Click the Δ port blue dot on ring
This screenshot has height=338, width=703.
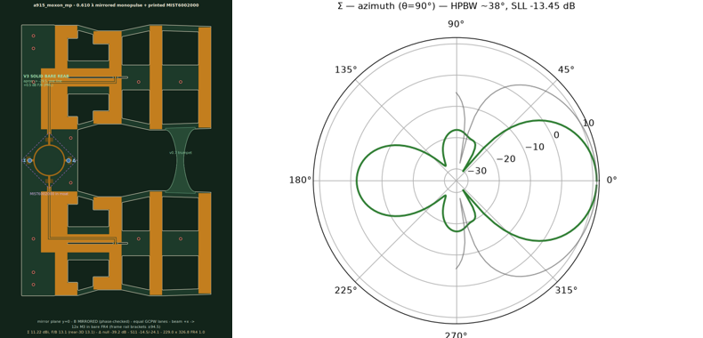pos(69,160)
